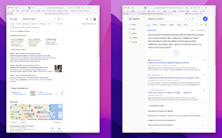Screen dimensions: 222x138
Task: Select the Shopping tab on Google
Action: coord(43,24)
